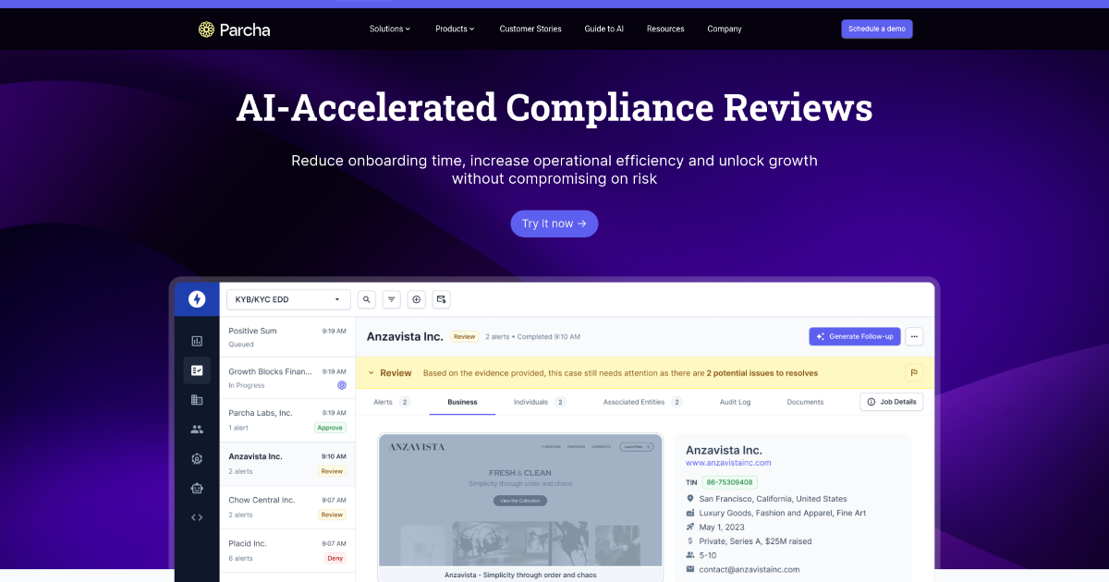Click the Schedule a demo button
Screen dimensions: 1109x582
point(876,29)
